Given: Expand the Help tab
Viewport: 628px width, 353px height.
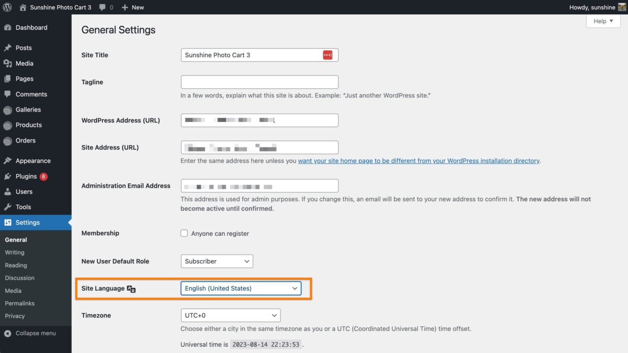Looking at the screenshot, I should coord(603,21).
